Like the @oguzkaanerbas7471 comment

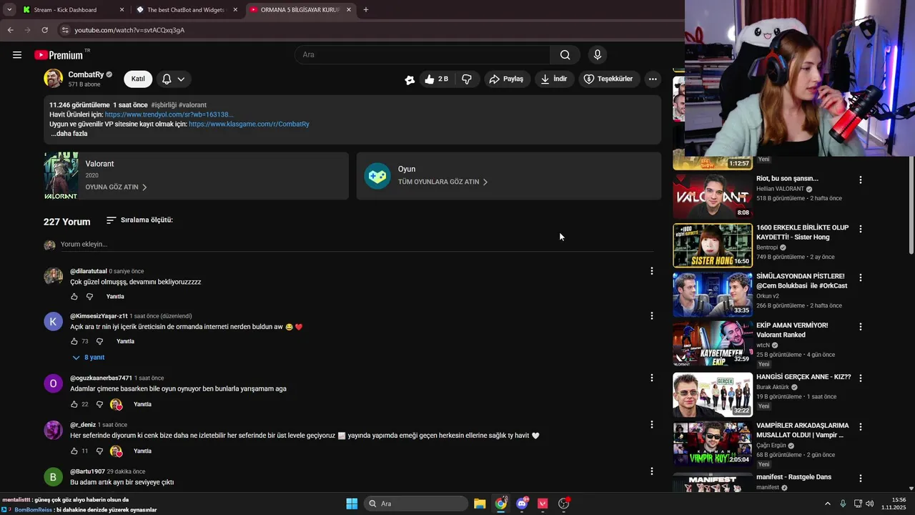[74, 404]
